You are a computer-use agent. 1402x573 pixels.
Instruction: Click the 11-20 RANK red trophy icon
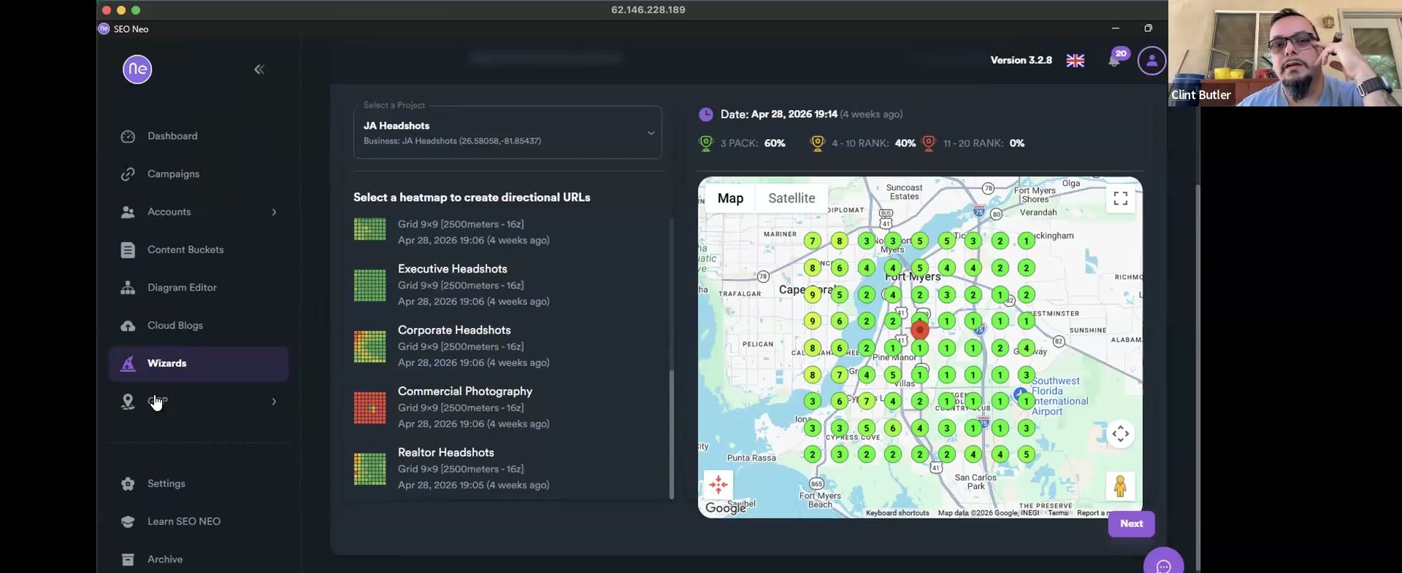pos(929,144)
